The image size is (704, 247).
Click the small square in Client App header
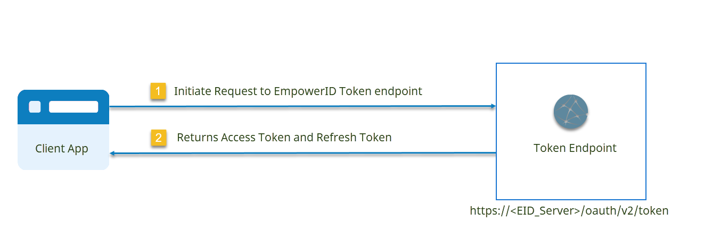[x=35, y=107]
